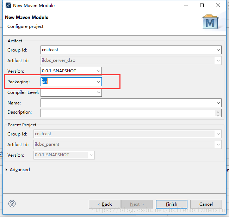Expand the Advanced section
229x217 pixels.
click(6, 170)
